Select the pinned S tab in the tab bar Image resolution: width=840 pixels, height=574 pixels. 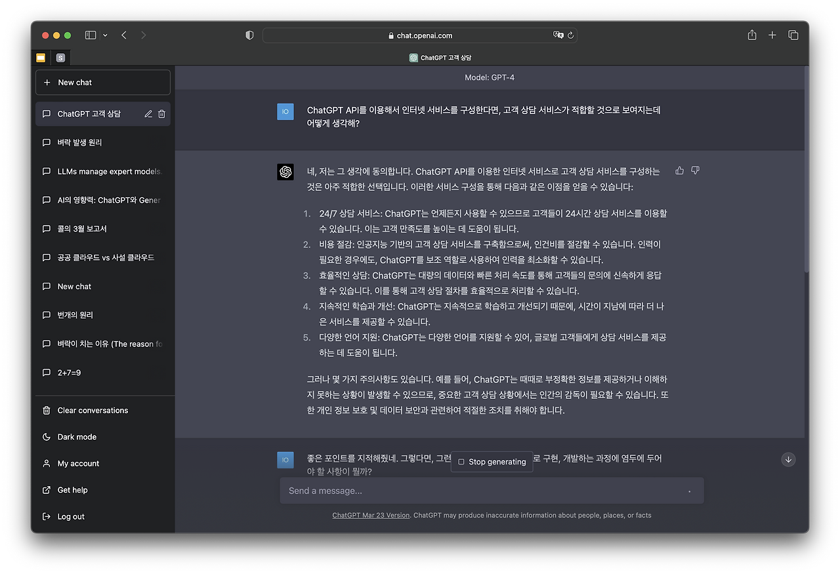(x=60, y=58)
